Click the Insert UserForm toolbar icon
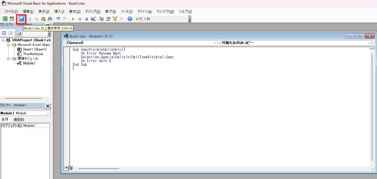This screenshot has width=377, height=179. [12, 19]
